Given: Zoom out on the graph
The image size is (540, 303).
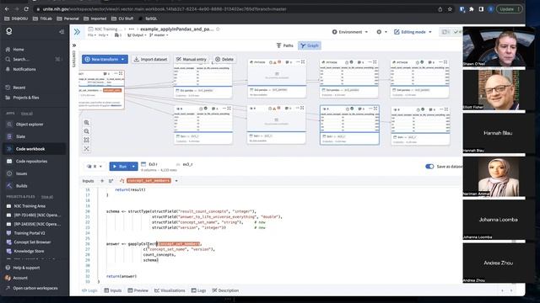Looking at the screenshot, I should click(x=86, y=131).
